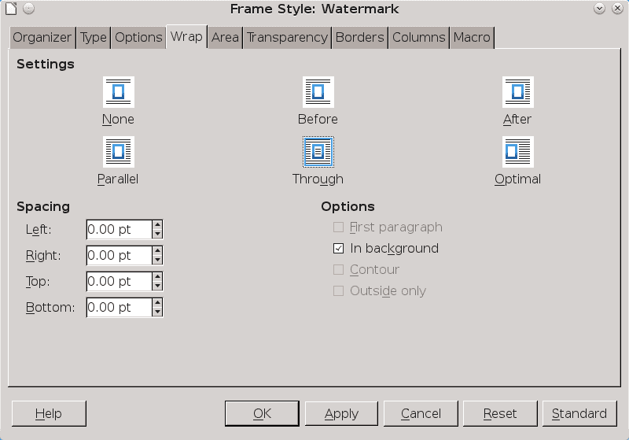Increase Top spacing with up arrow

tap(158, 277)
